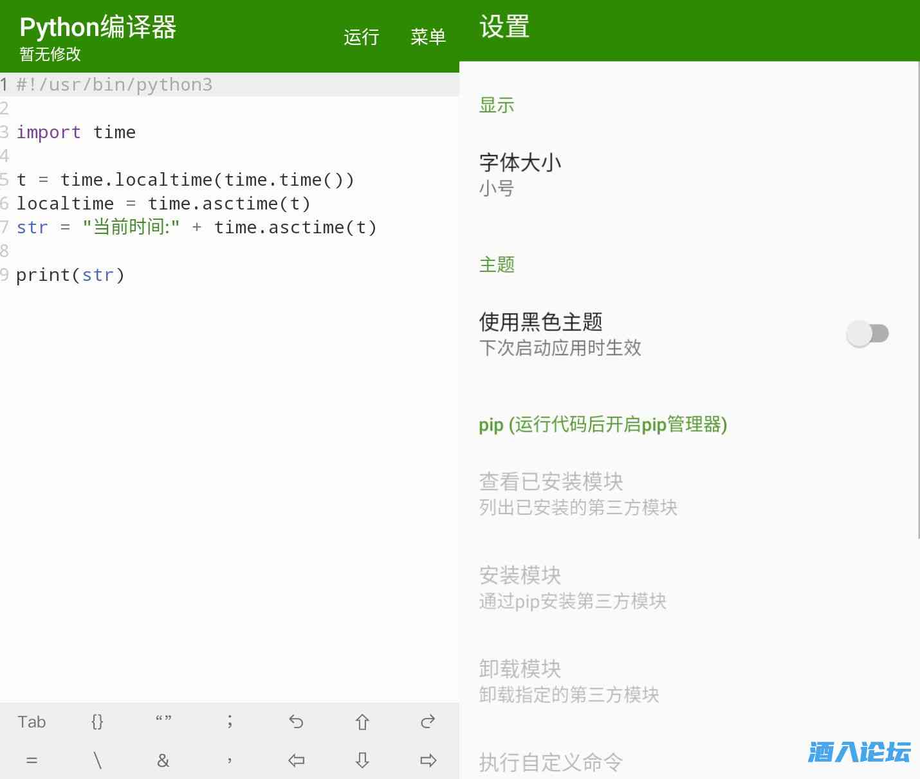920x779 pixels.
Task: Tap the equals sign shortcut key
Action: (32, 760)
